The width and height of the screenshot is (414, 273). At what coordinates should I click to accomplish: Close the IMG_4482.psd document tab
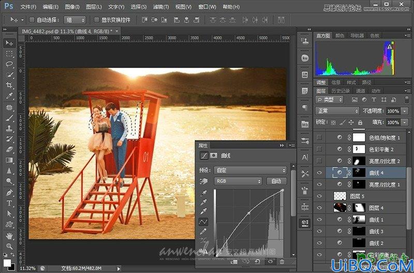point(117,31)
